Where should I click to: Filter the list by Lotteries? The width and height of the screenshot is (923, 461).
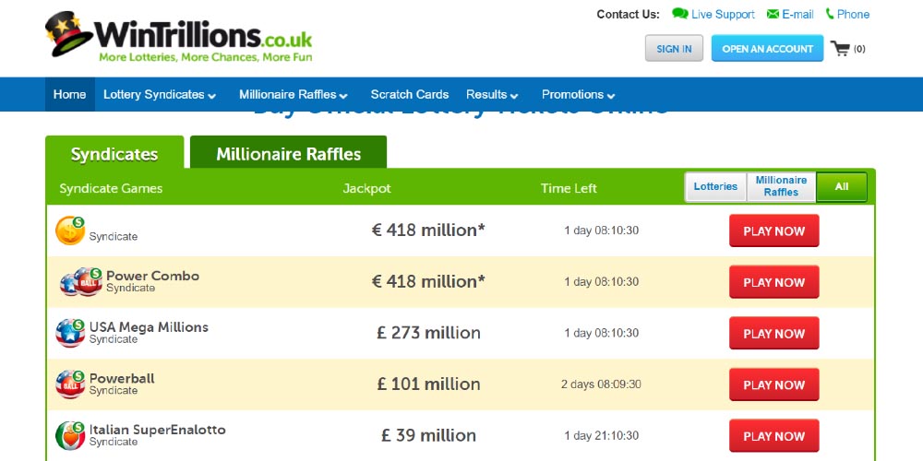(x=715, y=187)
